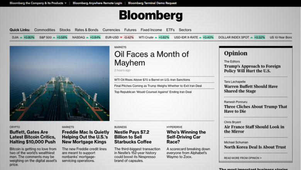The width and height of the screenshot is (301, 170).
Task: Click author name Ramesh Ponnuru
Action: tap(235, 102)
